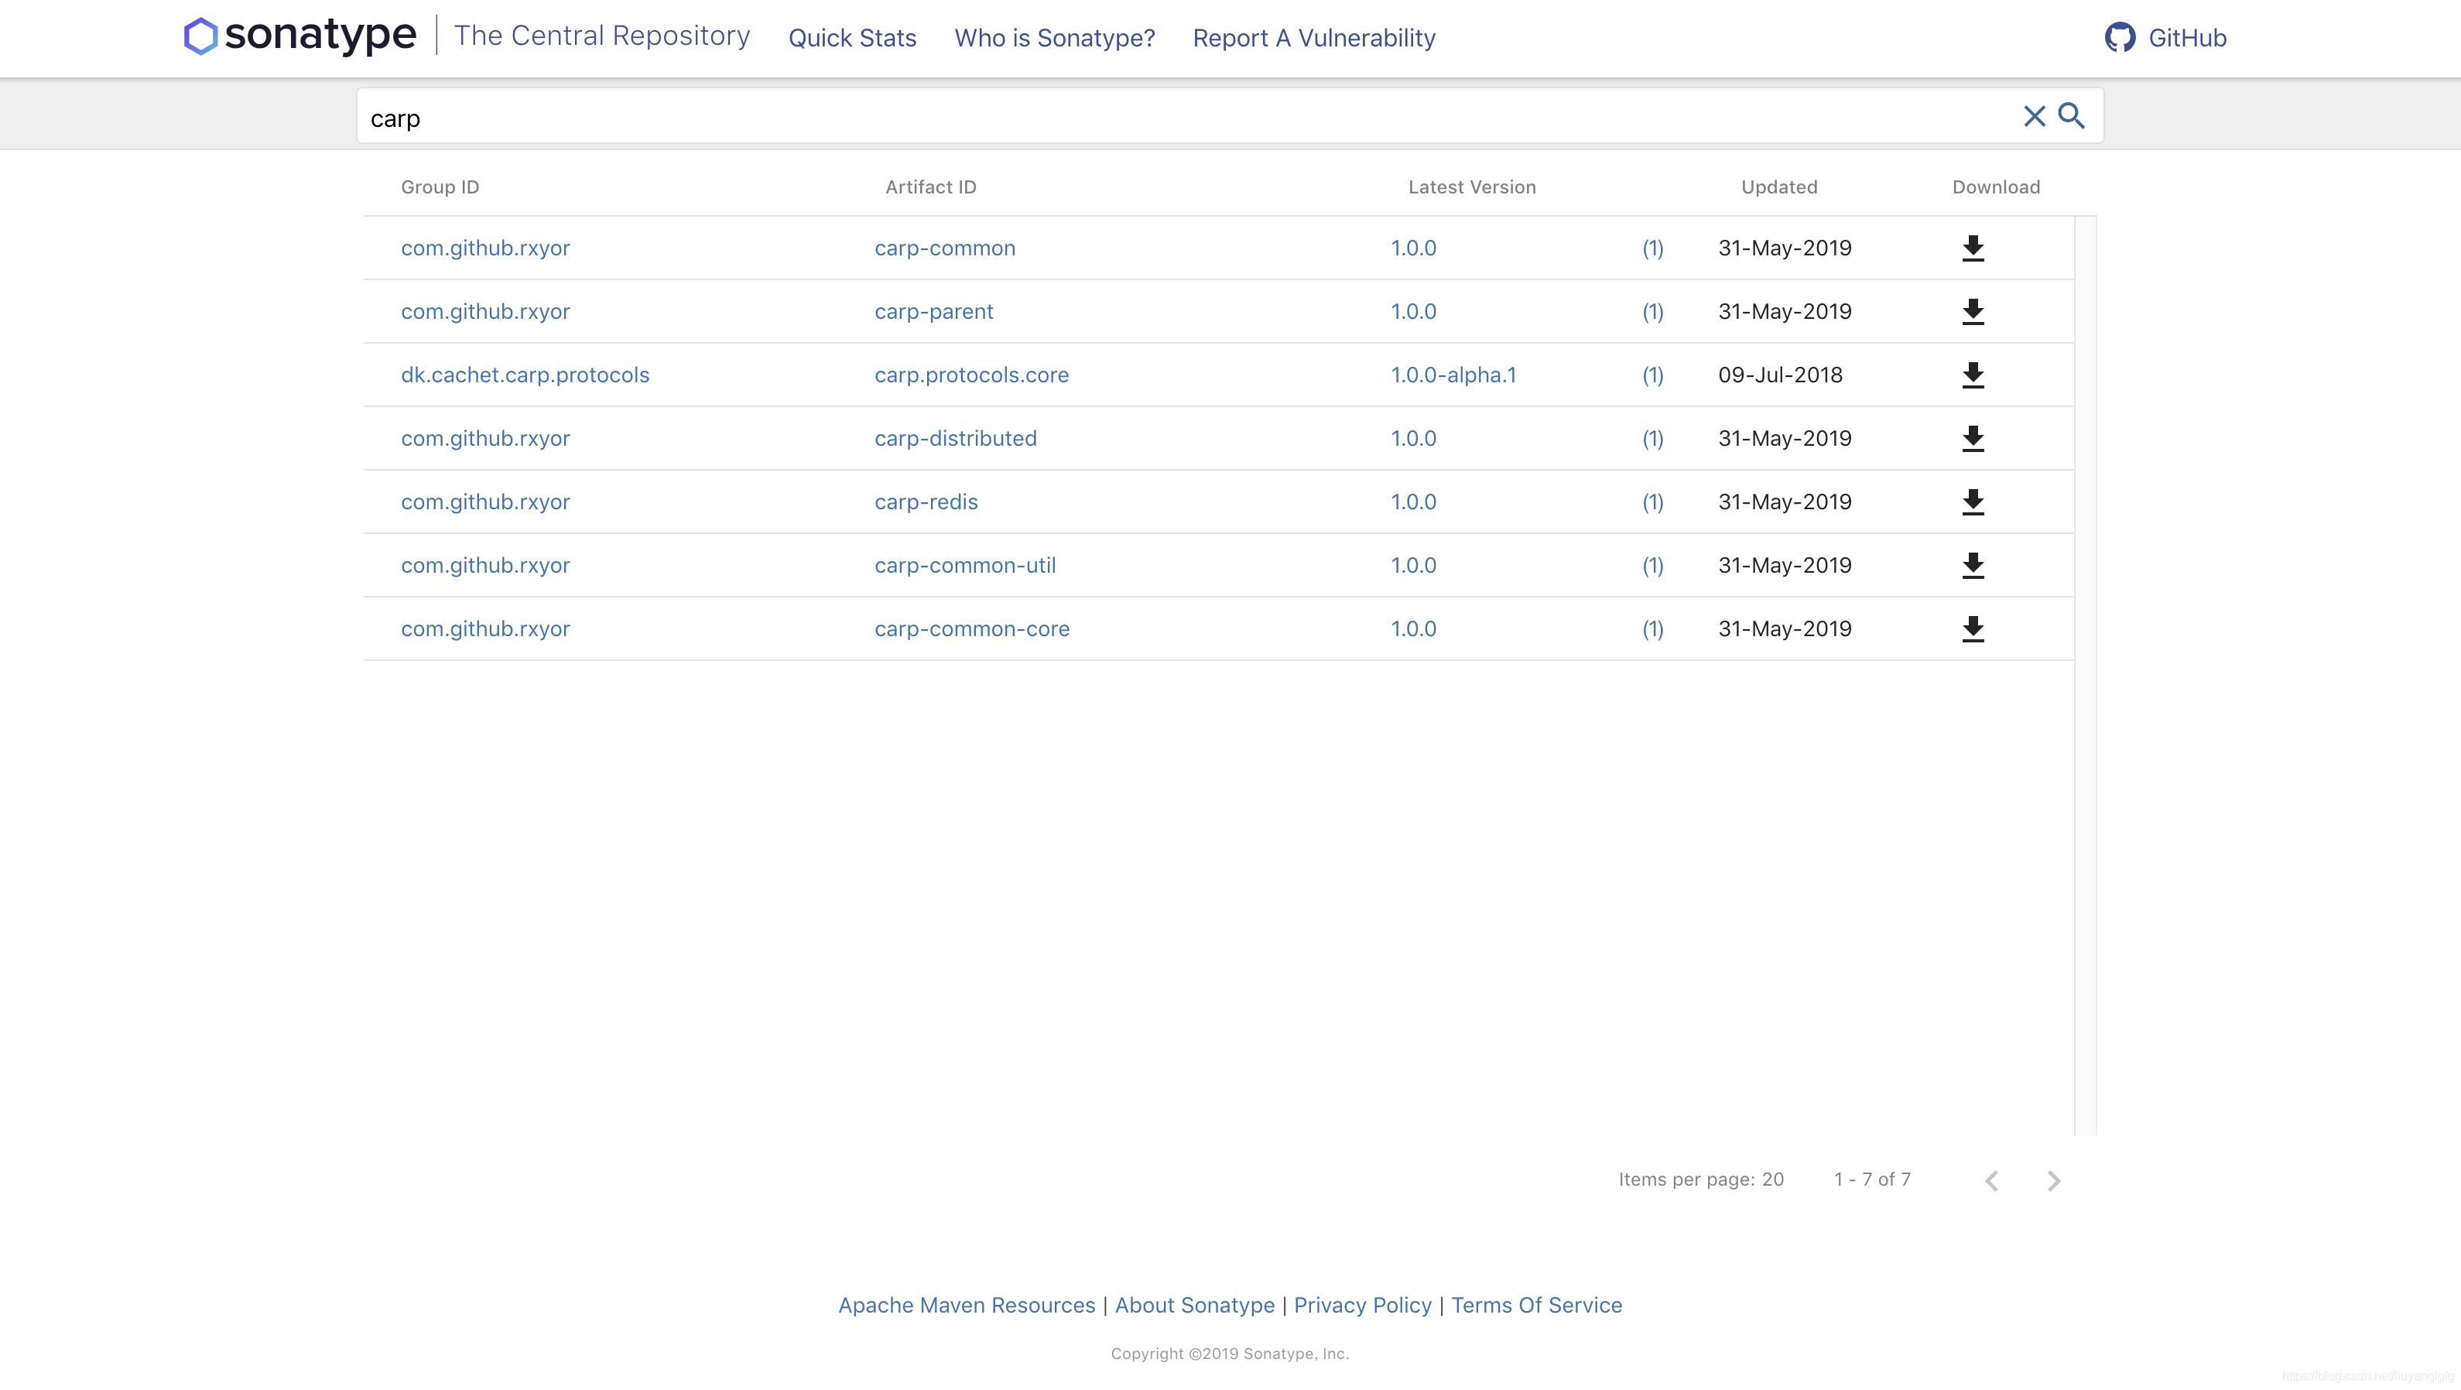Click the 1.0.0-alpha.1 version link
Screen dimensions: 2461x1390
coord(1453,374)
